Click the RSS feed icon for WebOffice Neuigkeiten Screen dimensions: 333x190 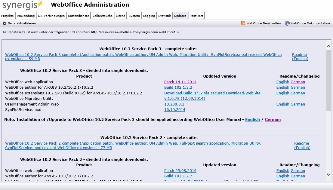[x=242, y=23]
